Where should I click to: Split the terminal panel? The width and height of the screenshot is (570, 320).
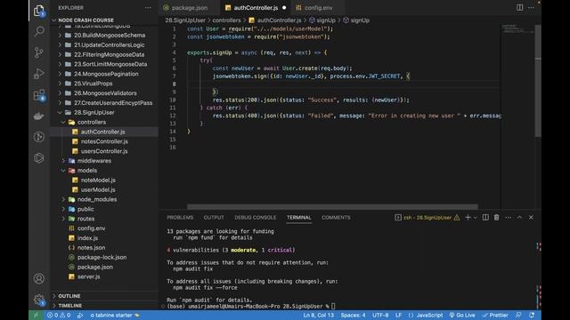pyautogui.click(x=485, y=217)
